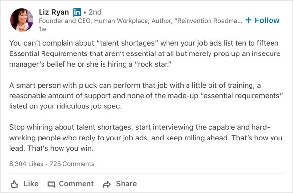Click the 1w post timestamp
The height and width of the screenshot is (193, 293).
(42, 29)
